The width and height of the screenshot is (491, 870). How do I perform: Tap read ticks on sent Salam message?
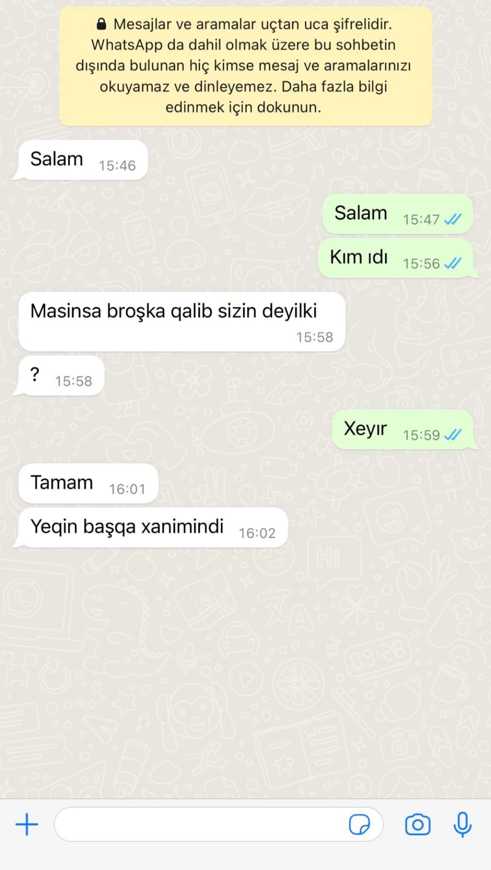tap(452, 220)
